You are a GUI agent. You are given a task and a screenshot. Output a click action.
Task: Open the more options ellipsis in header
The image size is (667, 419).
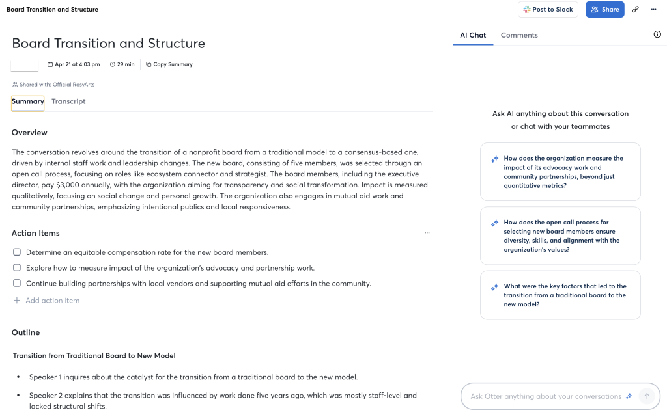coord(653,10)
